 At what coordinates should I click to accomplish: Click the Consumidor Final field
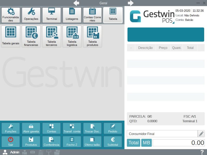[x=162, y=134]
